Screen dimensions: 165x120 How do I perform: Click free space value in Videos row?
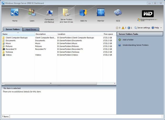coord(107,55)
